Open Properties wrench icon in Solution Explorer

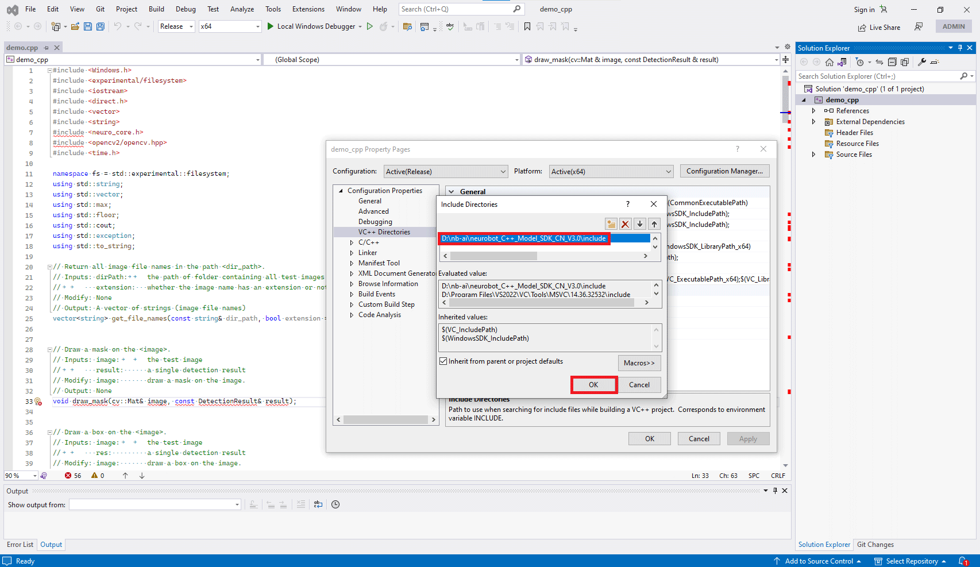922,62
